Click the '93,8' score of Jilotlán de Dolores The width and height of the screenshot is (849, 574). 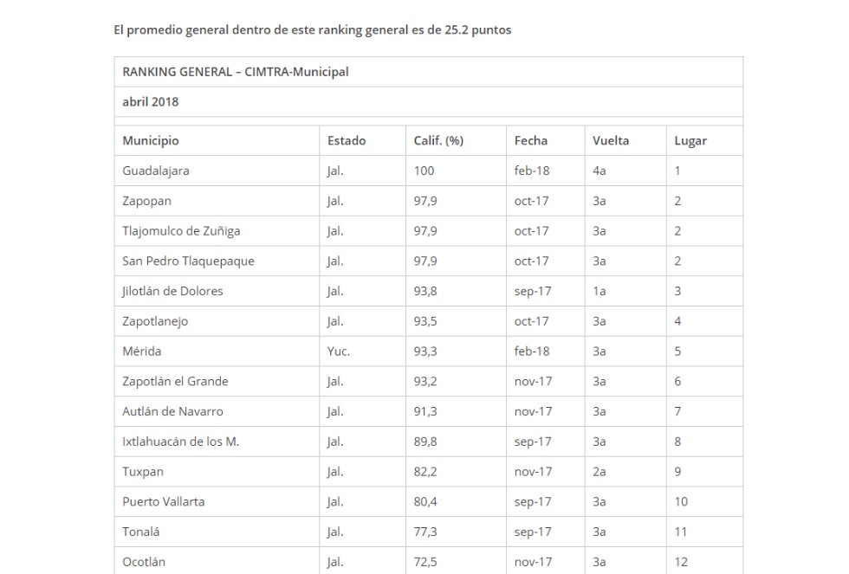coord(425,291)
